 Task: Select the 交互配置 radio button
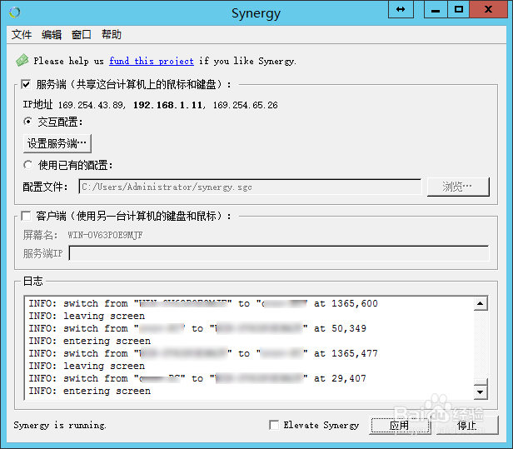coord(28,122)
